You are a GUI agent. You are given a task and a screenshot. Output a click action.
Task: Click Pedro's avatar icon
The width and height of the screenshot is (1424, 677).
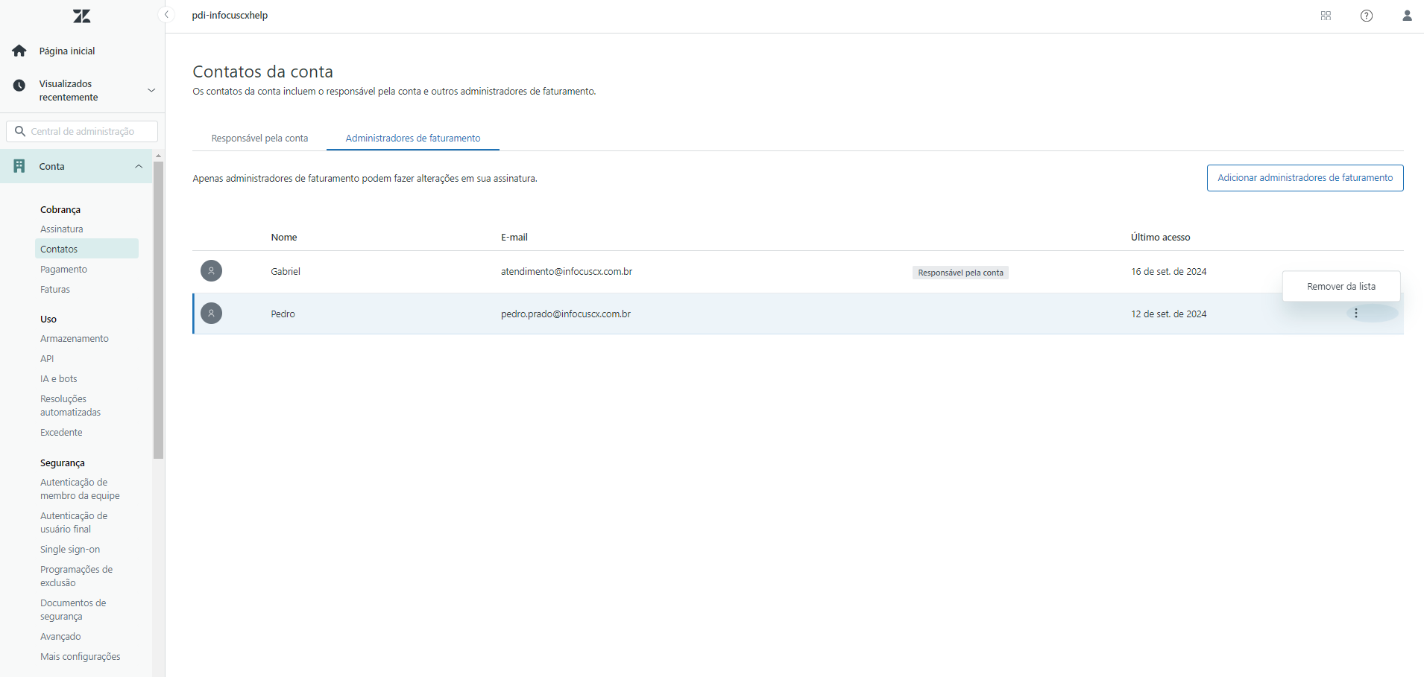click(x=211, y=314)
